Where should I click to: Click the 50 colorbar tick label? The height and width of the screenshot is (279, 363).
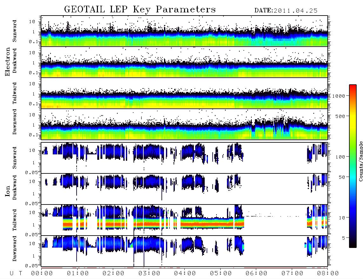(x=342, y=177)
